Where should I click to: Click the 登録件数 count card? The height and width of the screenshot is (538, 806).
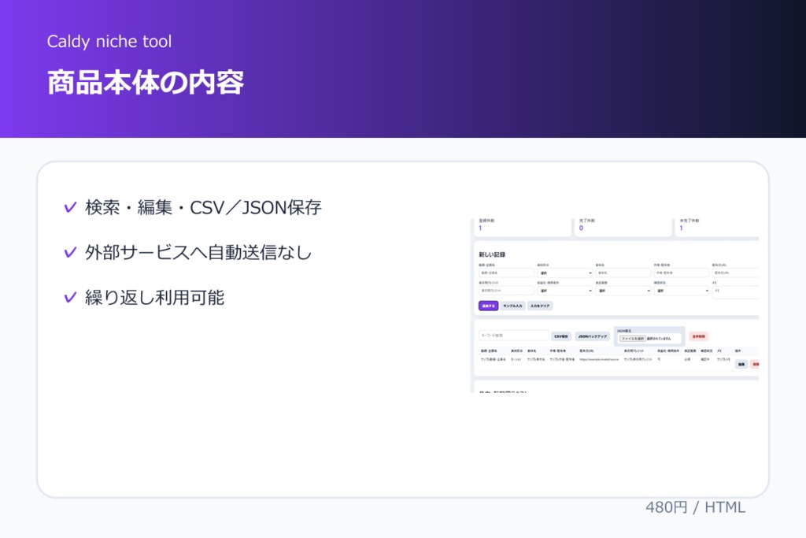click(x=522, y=226)
